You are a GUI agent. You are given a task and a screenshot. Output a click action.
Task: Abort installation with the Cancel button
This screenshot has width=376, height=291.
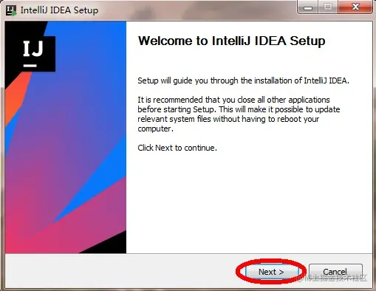click(335, 272)
